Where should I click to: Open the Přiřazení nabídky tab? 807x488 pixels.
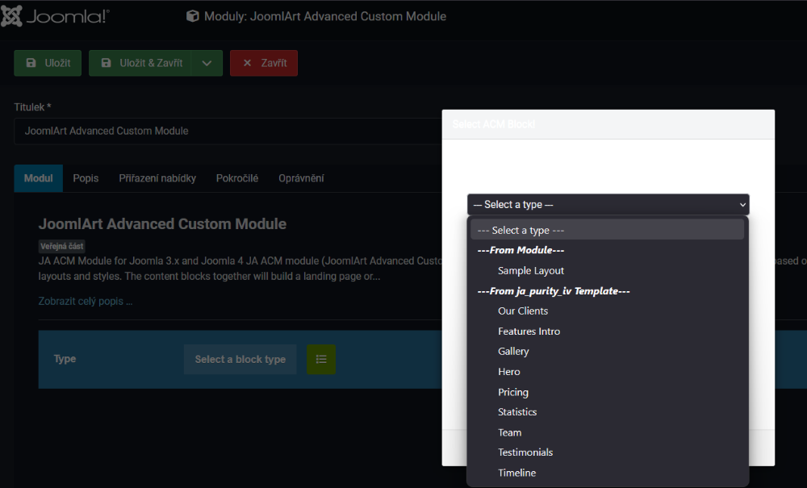[x=157, y=178]
